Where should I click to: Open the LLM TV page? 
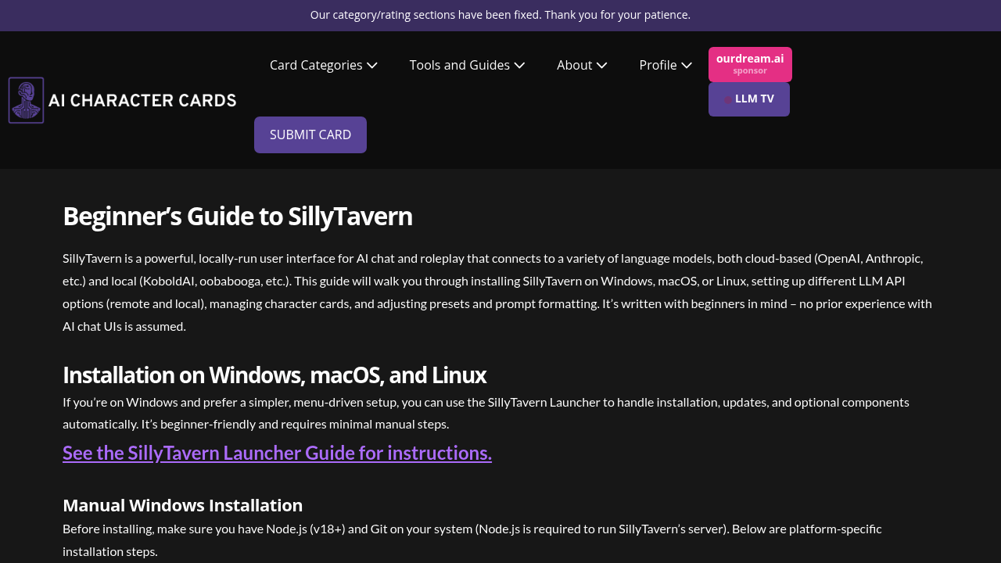(x=748, y=99)
